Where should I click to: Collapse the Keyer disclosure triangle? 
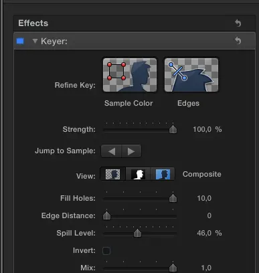coord(35,41)
